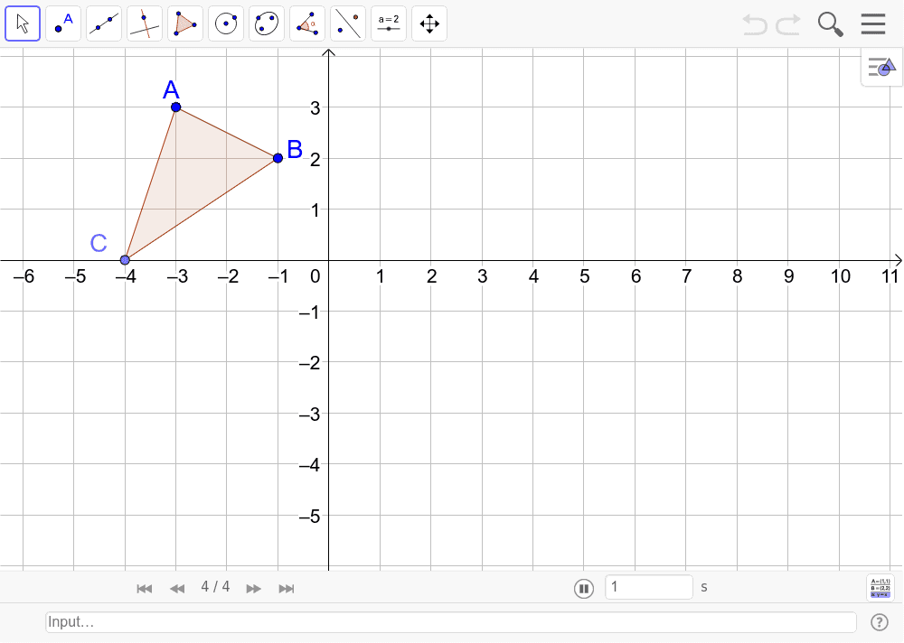
Task: Select the Move Graphics View tool
Action: 428,23
